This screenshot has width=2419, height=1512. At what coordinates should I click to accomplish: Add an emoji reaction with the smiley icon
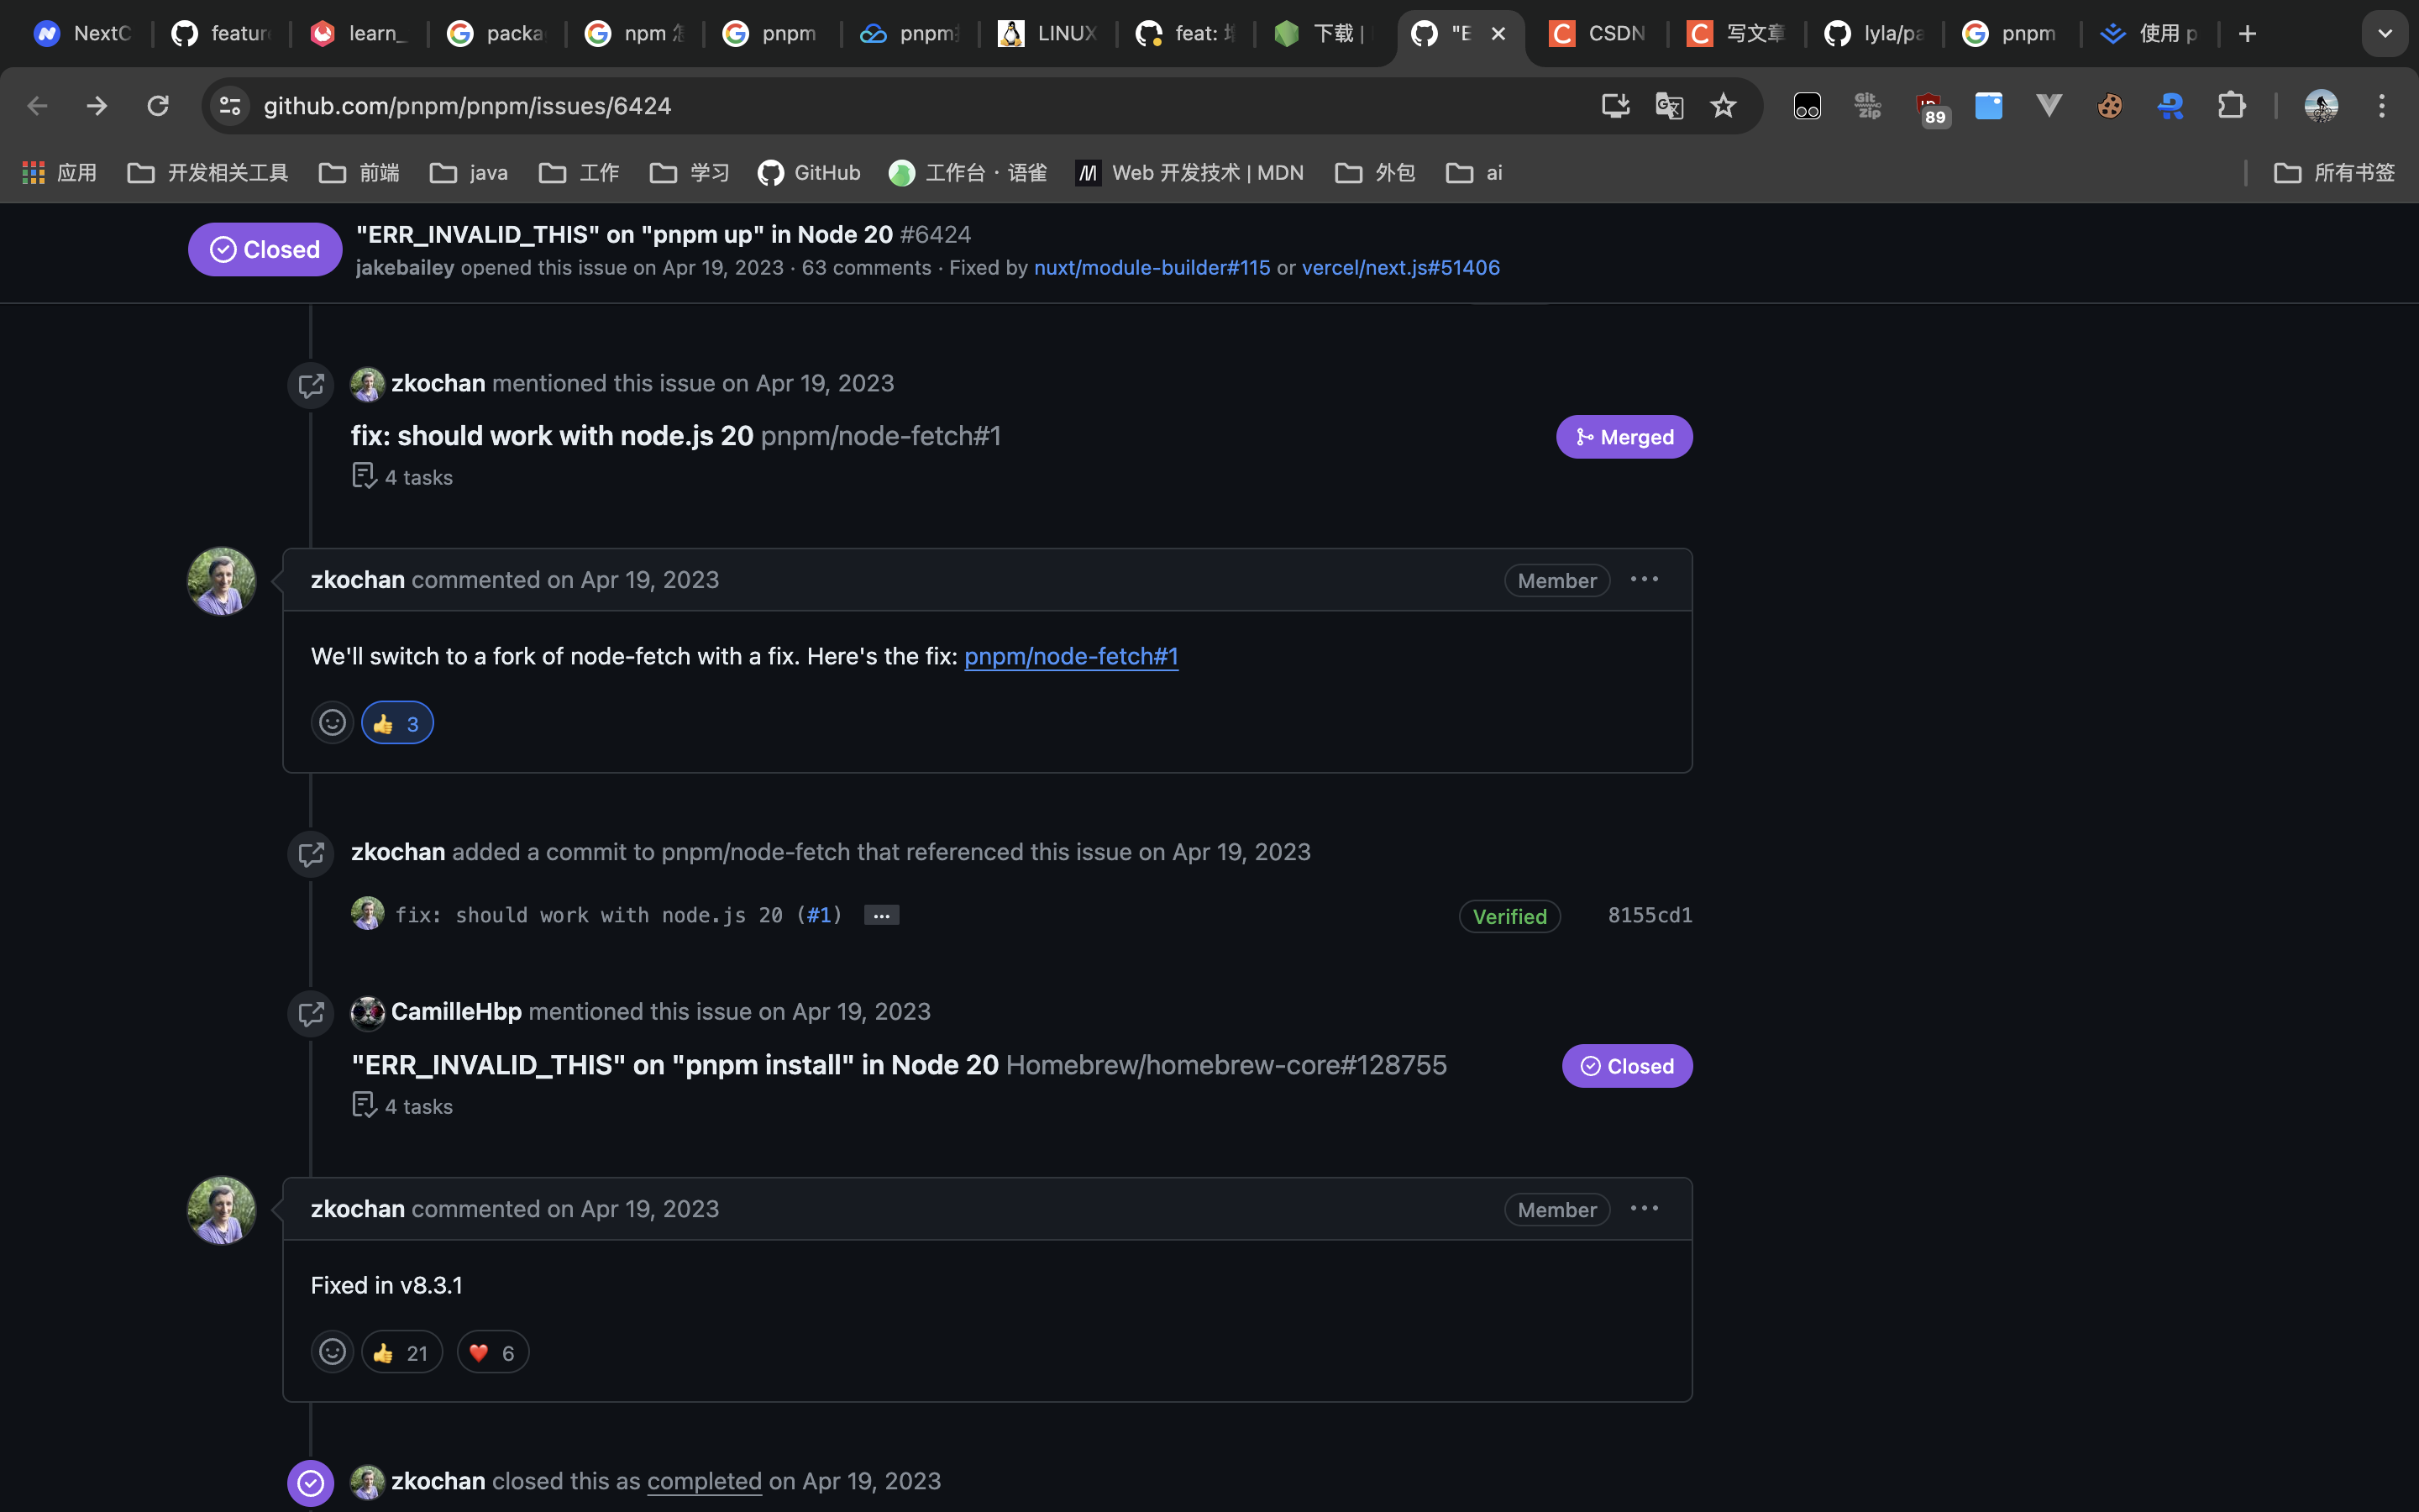coord(332,722)
